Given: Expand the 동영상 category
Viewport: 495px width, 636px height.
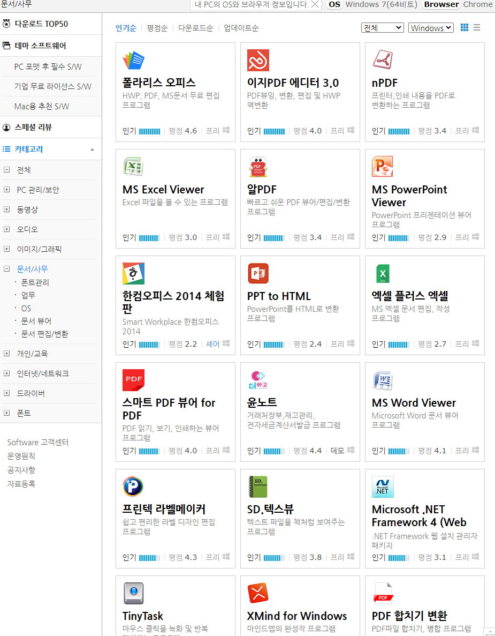Looking at the screenshot, I should coord(6,209).
